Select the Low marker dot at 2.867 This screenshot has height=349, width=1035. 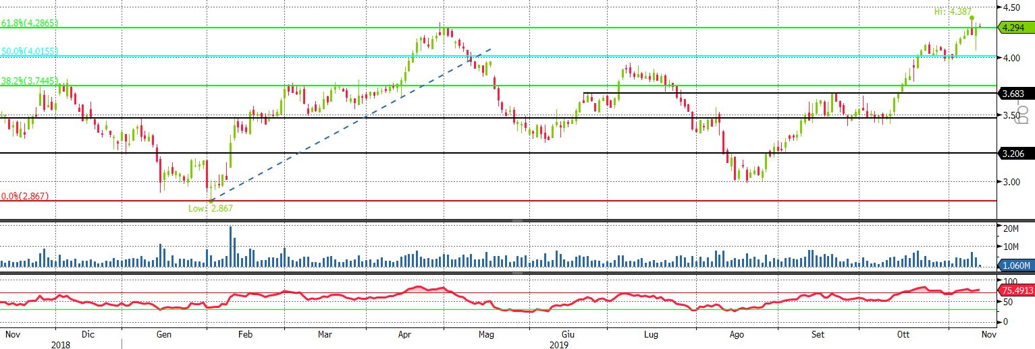(211, 200)
